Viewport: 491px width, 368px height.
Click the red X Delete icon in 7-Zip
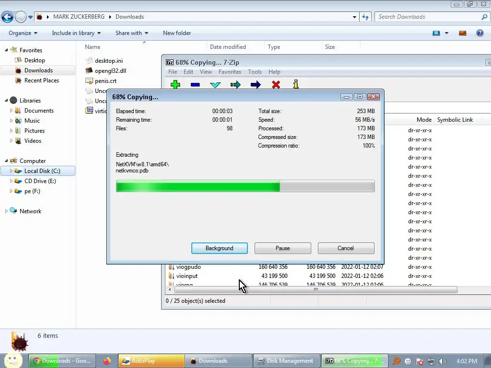tap(276, 84)
